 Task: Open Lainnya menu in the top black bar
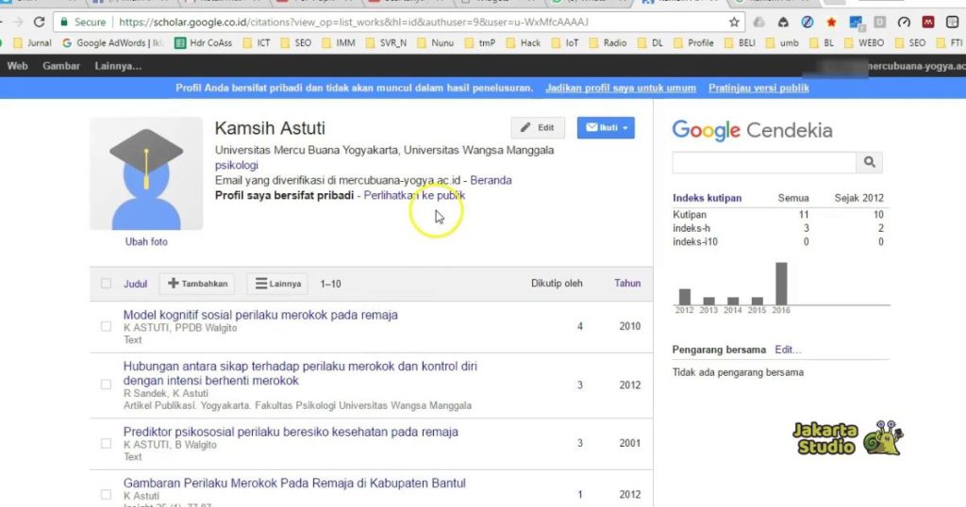[118, 66]
